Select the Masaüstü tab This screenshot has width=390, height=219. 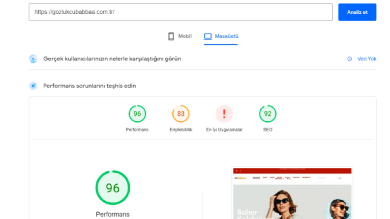pos(221,36)
